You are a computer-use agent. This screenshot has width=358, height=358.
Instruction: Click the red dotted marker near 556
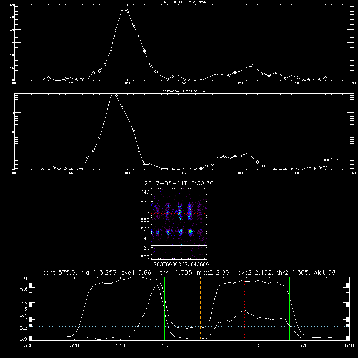(x=157, y=309)
